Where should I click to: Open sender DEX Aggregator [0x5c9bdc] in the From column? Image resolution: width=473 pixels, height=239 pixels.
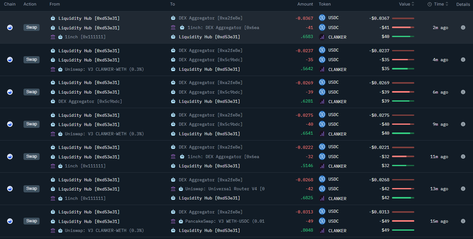point(90,102)
